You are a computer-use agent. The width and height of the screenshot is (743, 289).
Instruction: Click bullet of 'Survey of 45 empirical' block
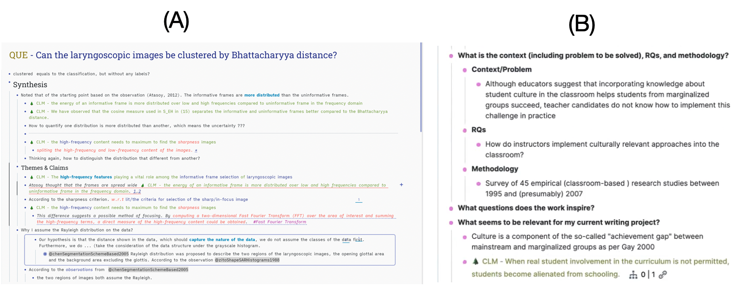[x=479, y=183]
